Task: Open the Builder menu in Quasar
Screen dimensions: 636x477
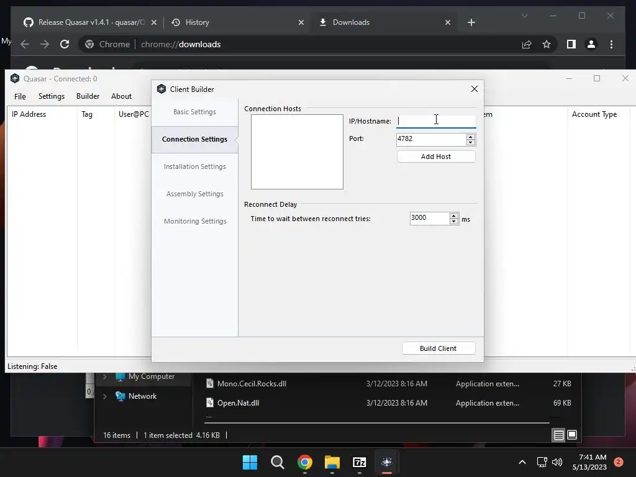Action: point(88,96)
